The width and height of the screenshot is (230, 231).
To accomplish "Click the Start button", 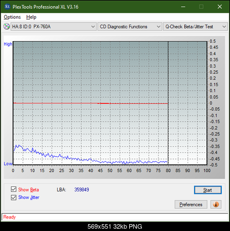I will pos(208,190).
